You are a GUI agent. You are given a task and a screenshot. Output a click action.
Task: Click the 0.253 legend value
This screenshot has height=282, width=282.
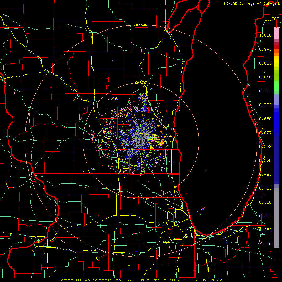pyautogui.click(x=265, y=230)
